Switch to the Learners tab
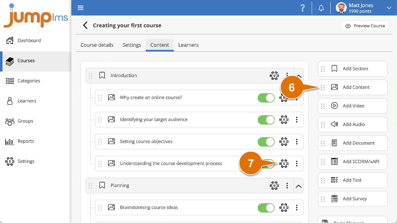 (x=188, y=45)
